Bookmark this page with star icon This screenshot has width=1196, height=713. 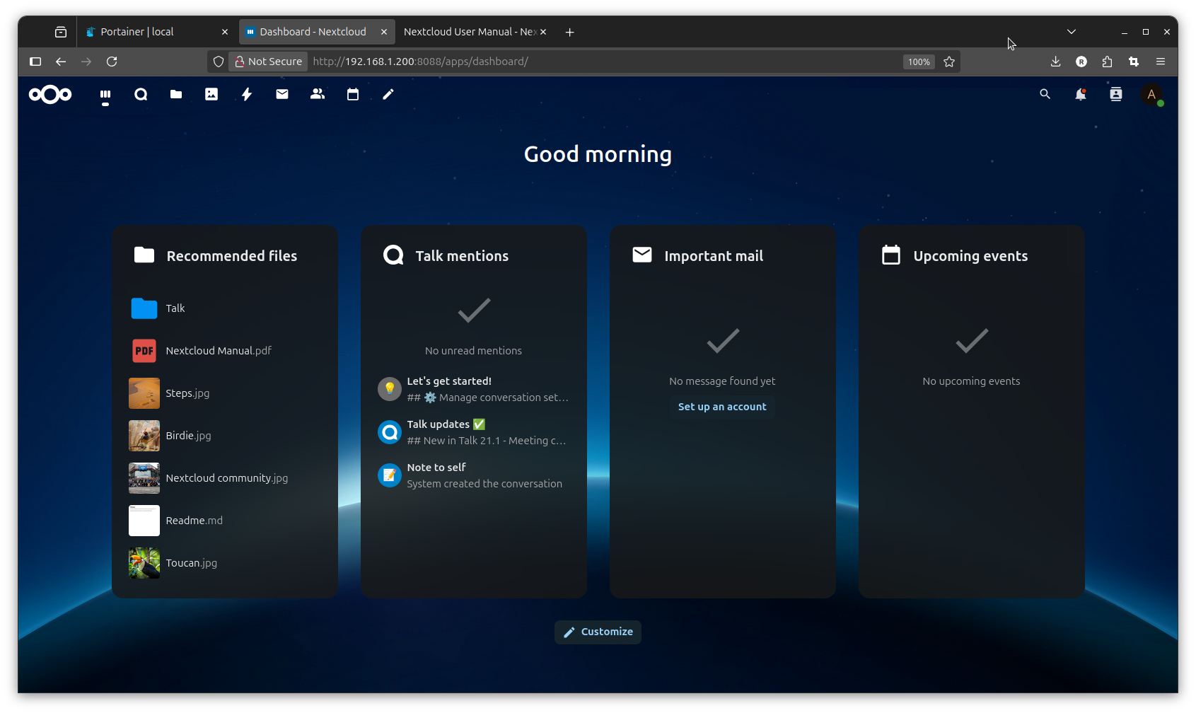point(949,62)
